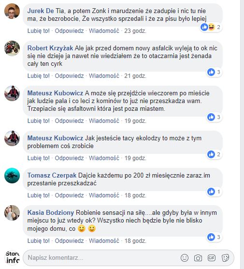
Task: View reactions on Jurek De's comment
Action: pyautogui.click(x=211, y=27)
